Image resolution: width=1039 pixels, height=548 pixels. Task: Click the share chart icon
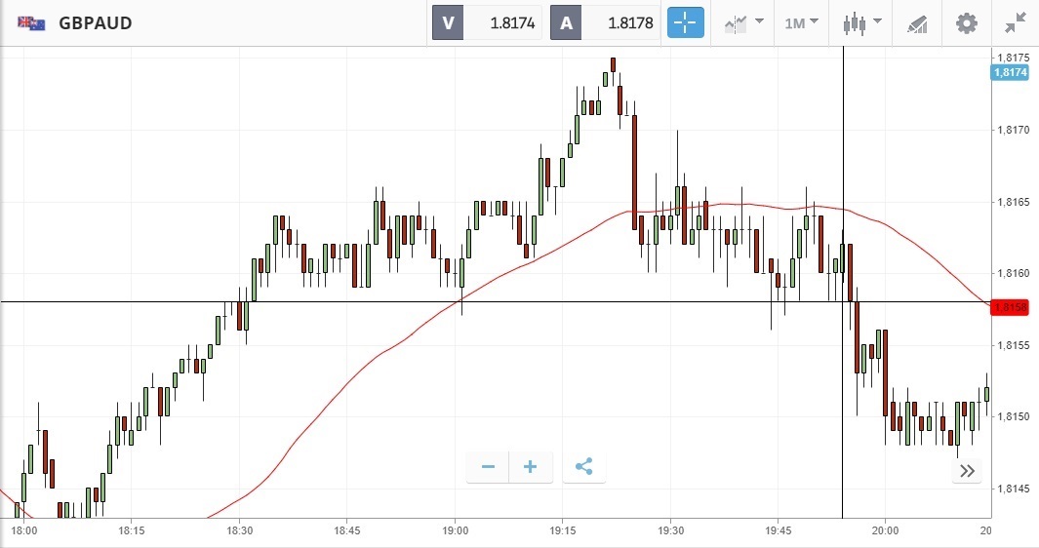(583, 467)
